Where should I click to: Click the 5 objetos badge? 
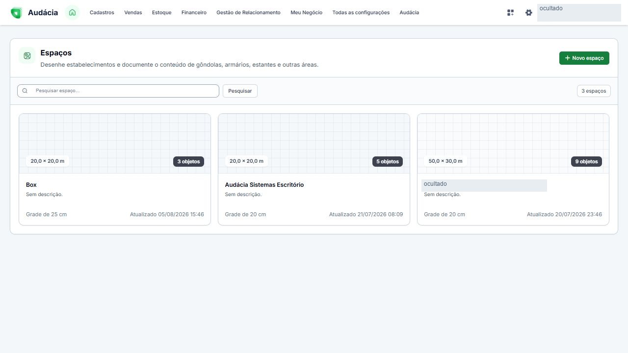coord(388,161)
